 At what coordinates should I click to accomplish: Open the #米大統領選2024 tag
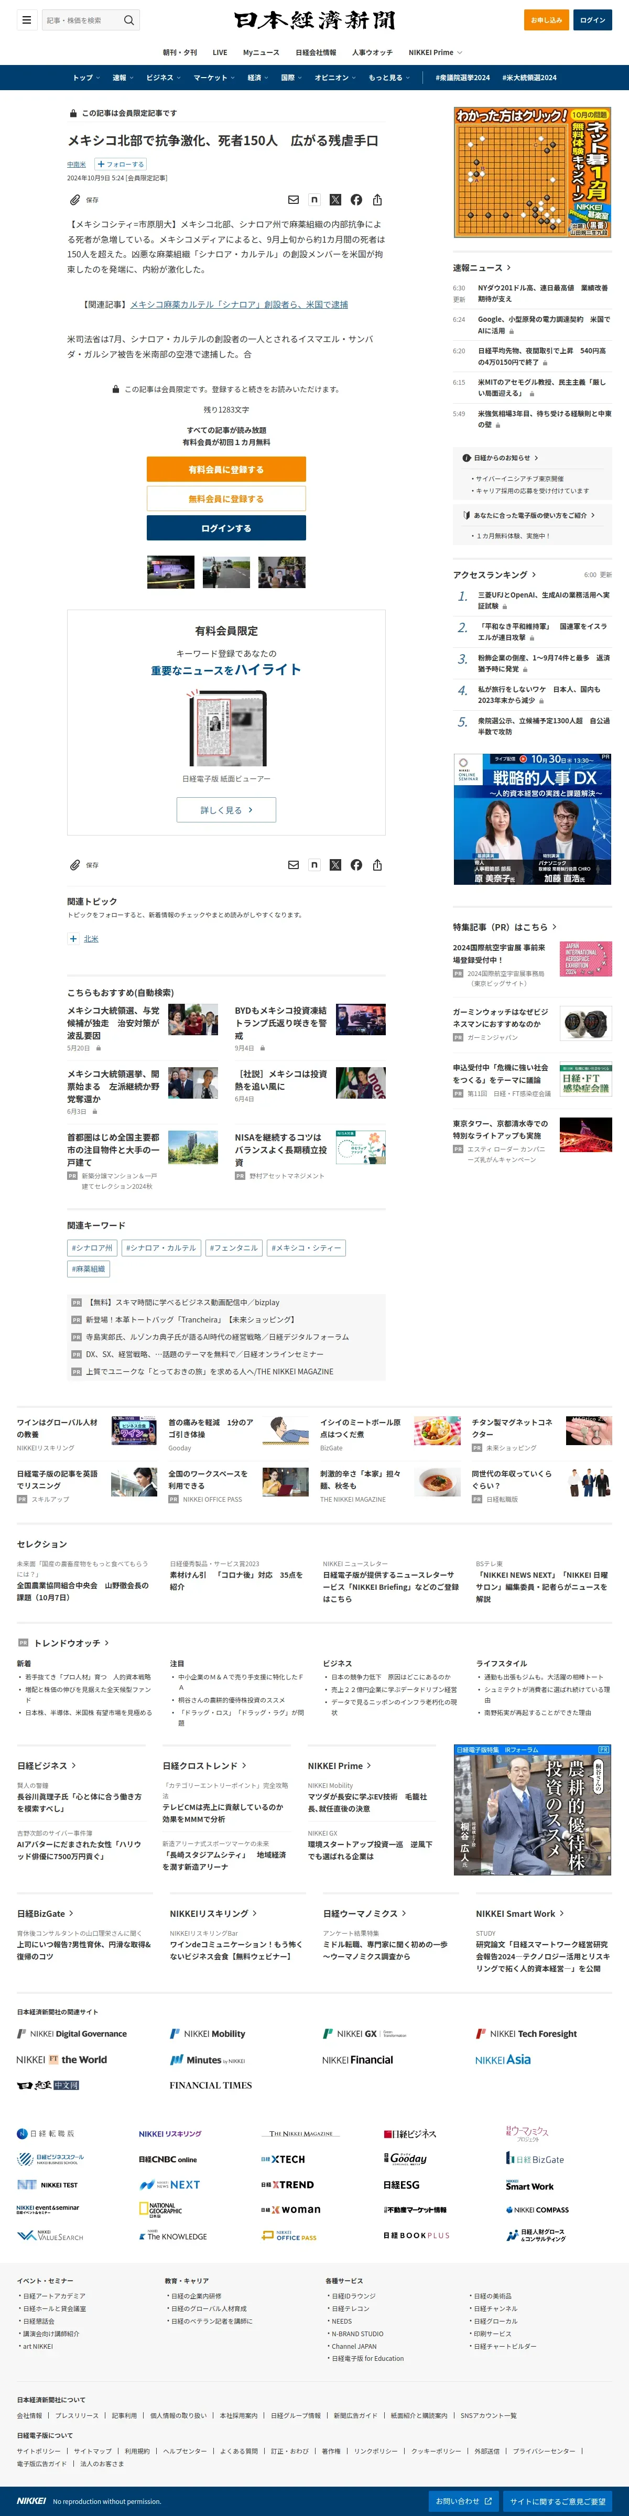529,77
